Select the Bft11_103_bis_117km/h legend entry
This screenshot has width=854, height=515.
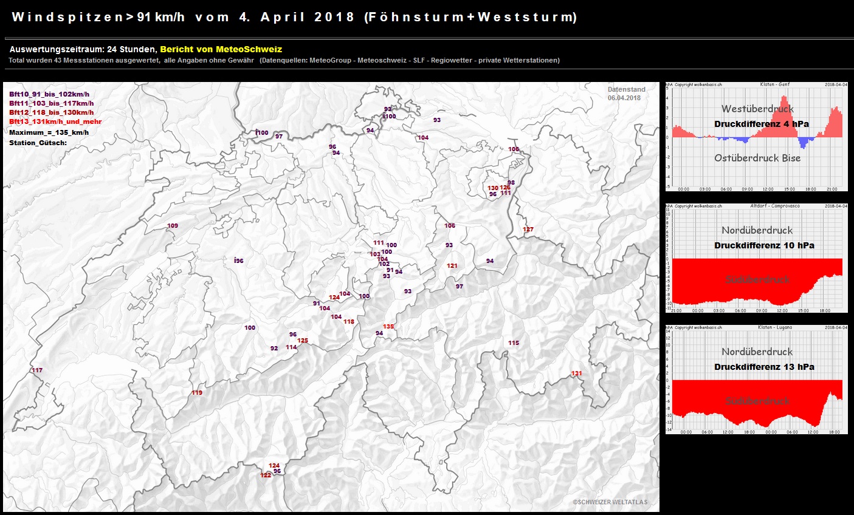pyautogui.click(x=51, y=103)
